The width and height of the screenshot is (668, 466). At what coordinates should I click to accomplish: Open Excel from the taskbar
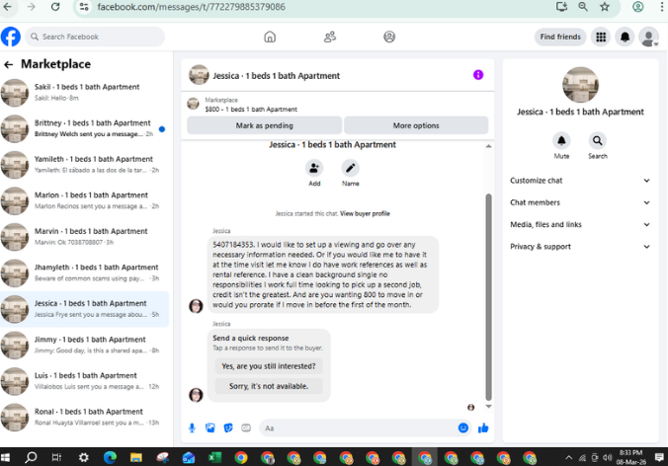click(214, 457)
